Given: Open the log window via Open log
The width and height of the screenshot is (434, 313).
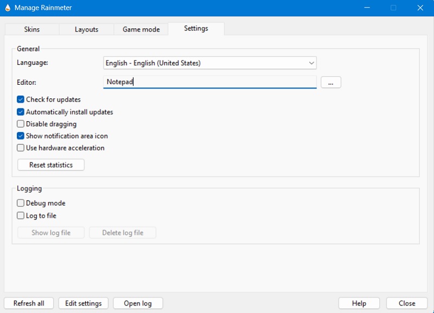Looking at the screenshot, I should tap(138, 303).
